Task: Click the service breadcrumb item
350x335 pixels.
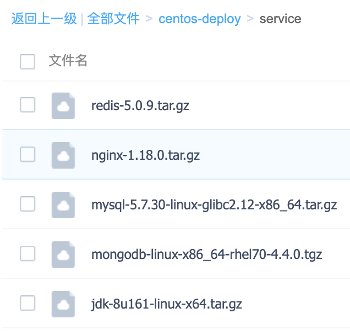Action: tap(280, 19)
